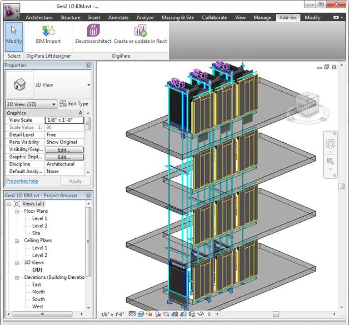The width and height of the screenshot is (349, 325).
Task: Open Visual Style icon on view control bar
Action: (140, 314)
